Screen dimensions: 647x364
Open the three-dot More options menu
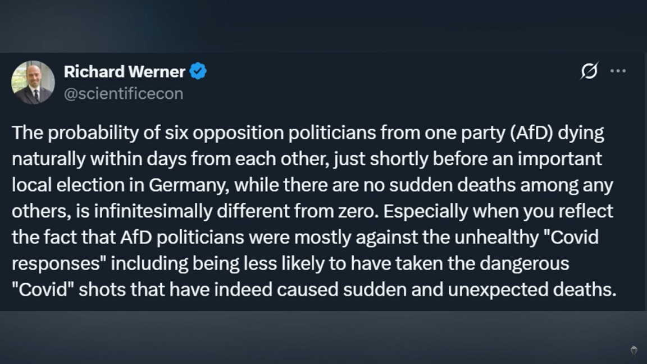[618, 71]
